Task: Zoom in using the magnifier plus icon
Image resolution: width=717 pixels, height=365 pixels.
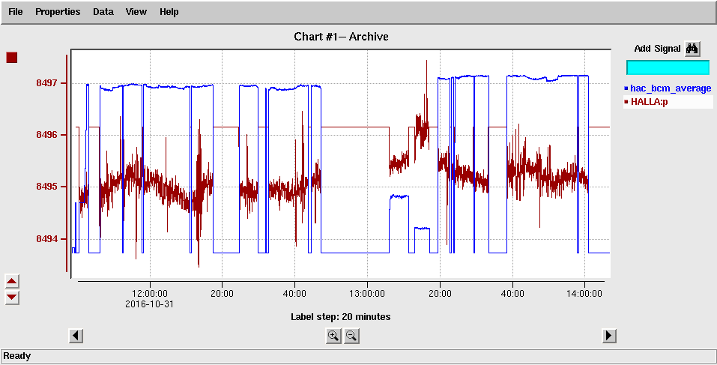Action: click(x=333, y=337)
